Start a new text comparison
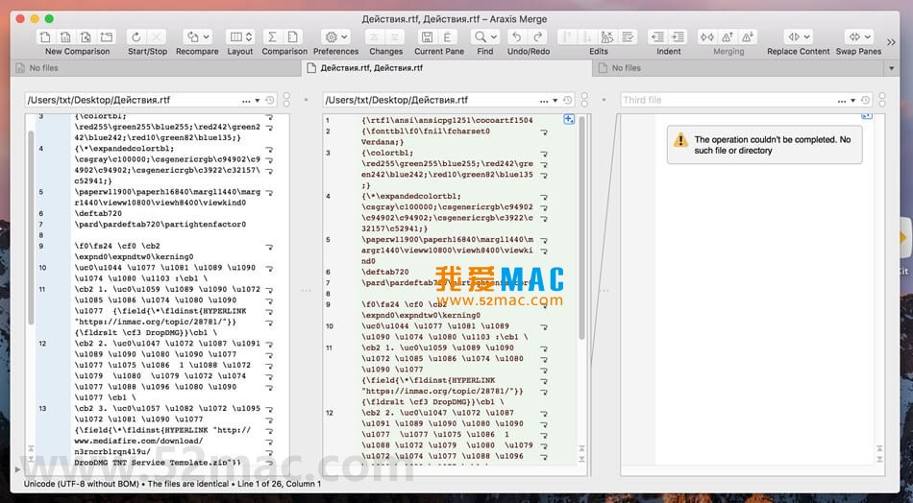Screen dimensions: 913x503 click(x=45, y=37)
